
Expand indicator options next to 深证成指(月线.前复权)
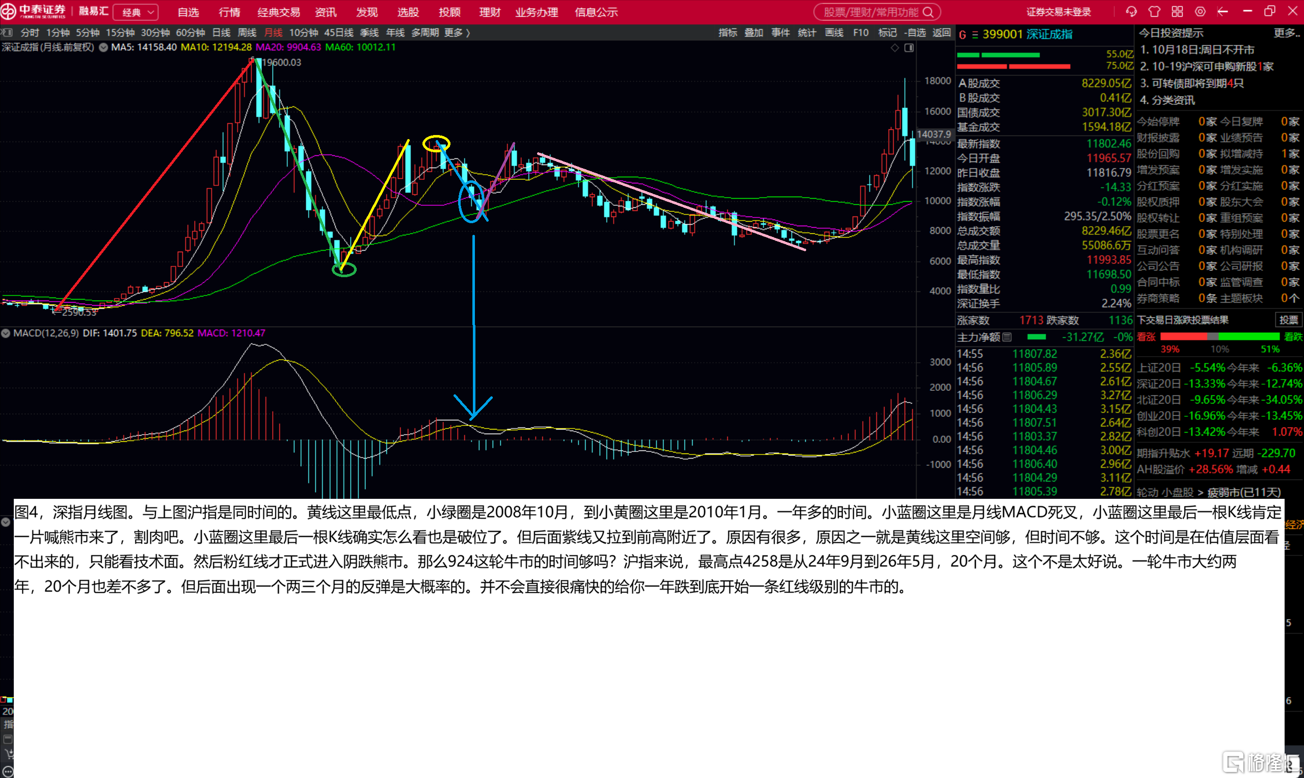[x=103, y=47]
